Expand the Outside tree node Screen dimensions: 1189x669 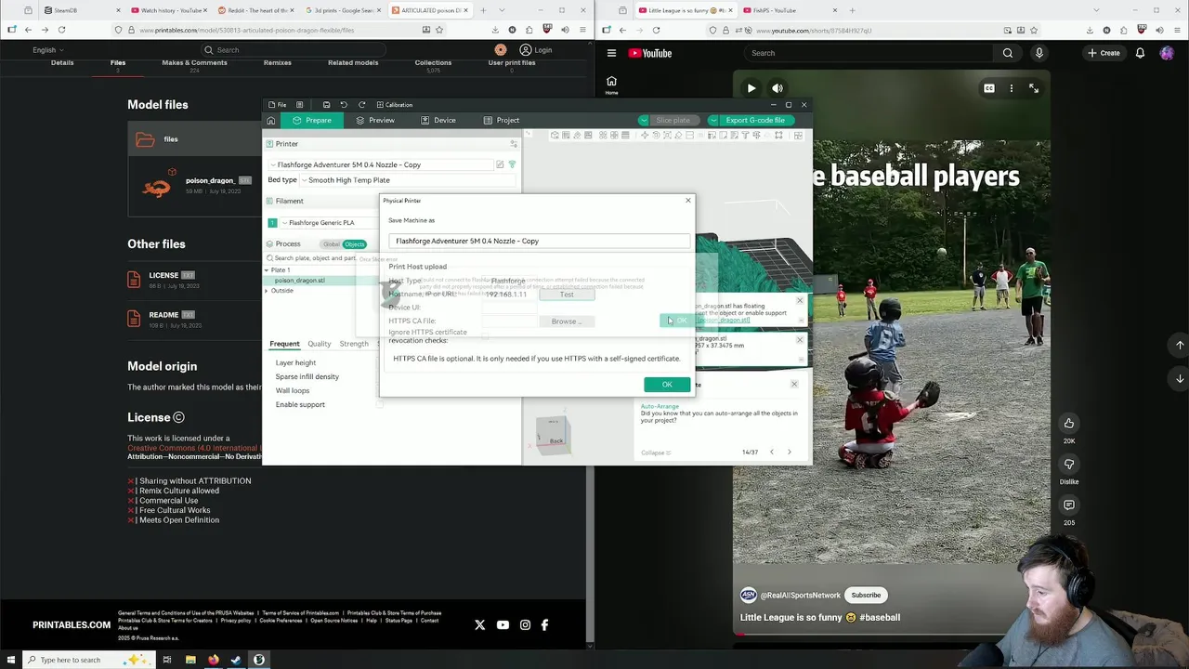tap(267, 291)
